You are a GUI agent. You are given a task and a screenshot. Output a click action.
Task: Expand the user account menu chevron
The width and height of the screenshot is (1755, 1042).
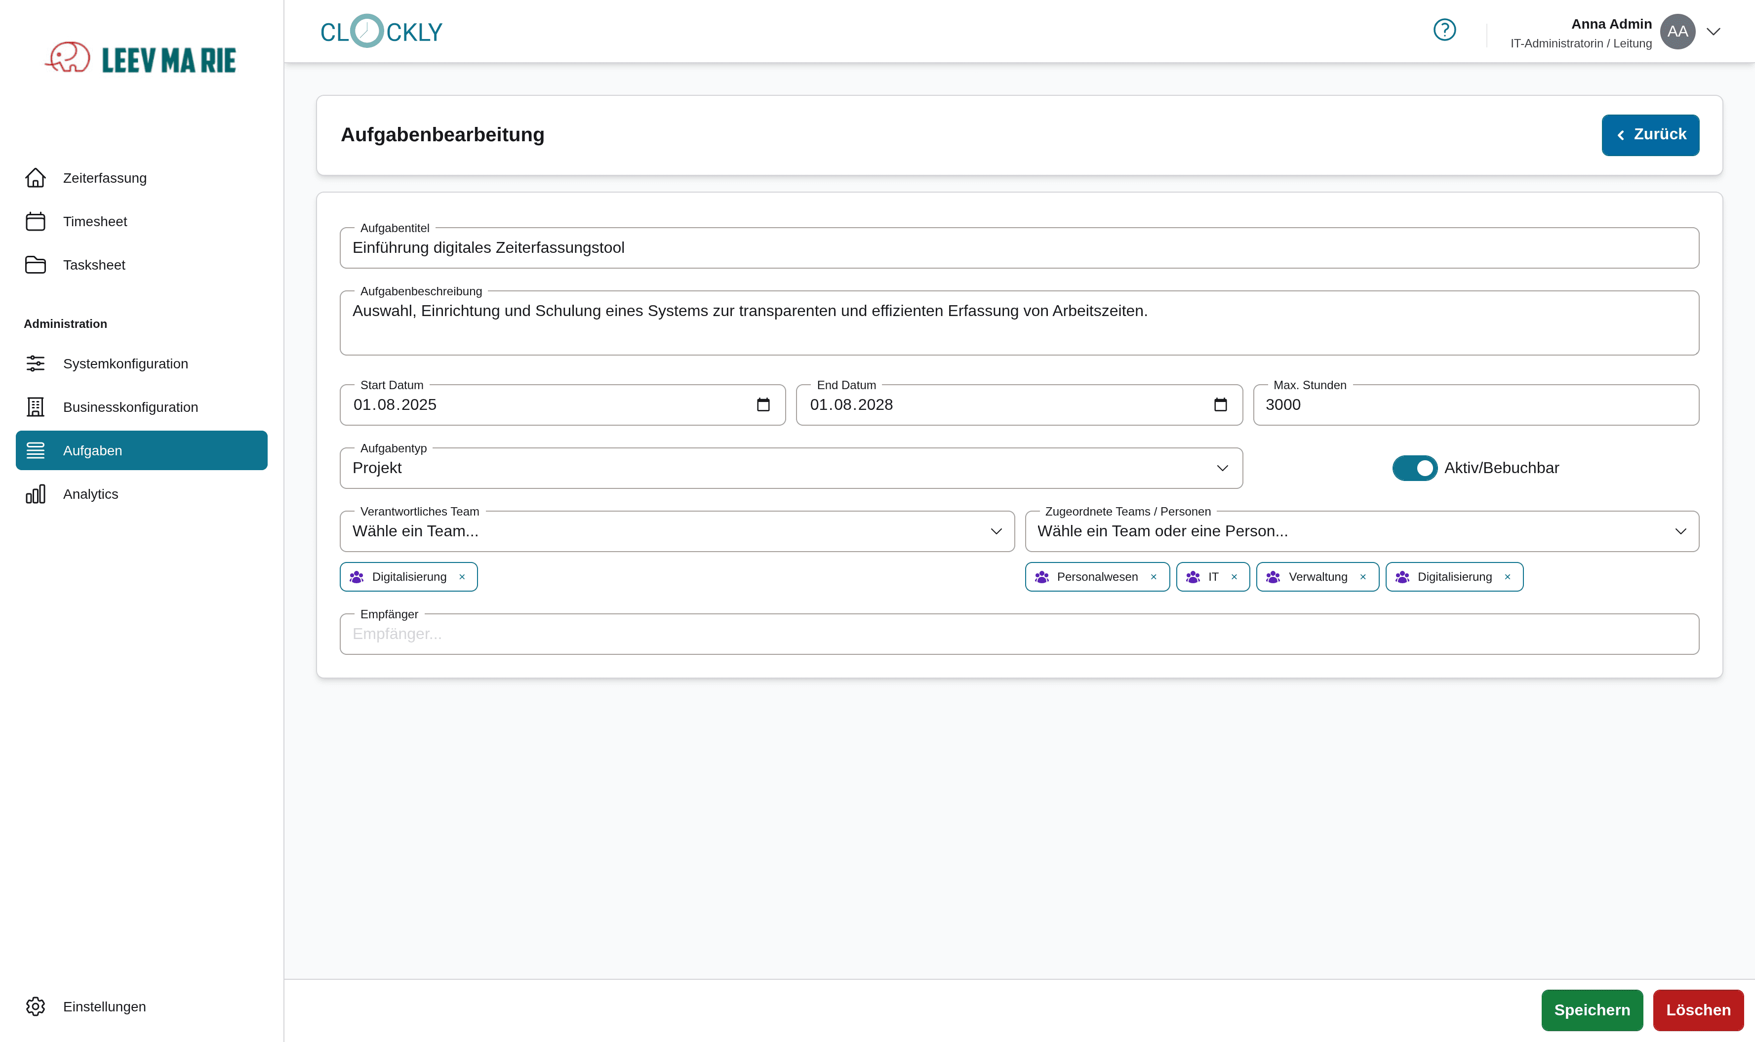[x=1714, y=32]
